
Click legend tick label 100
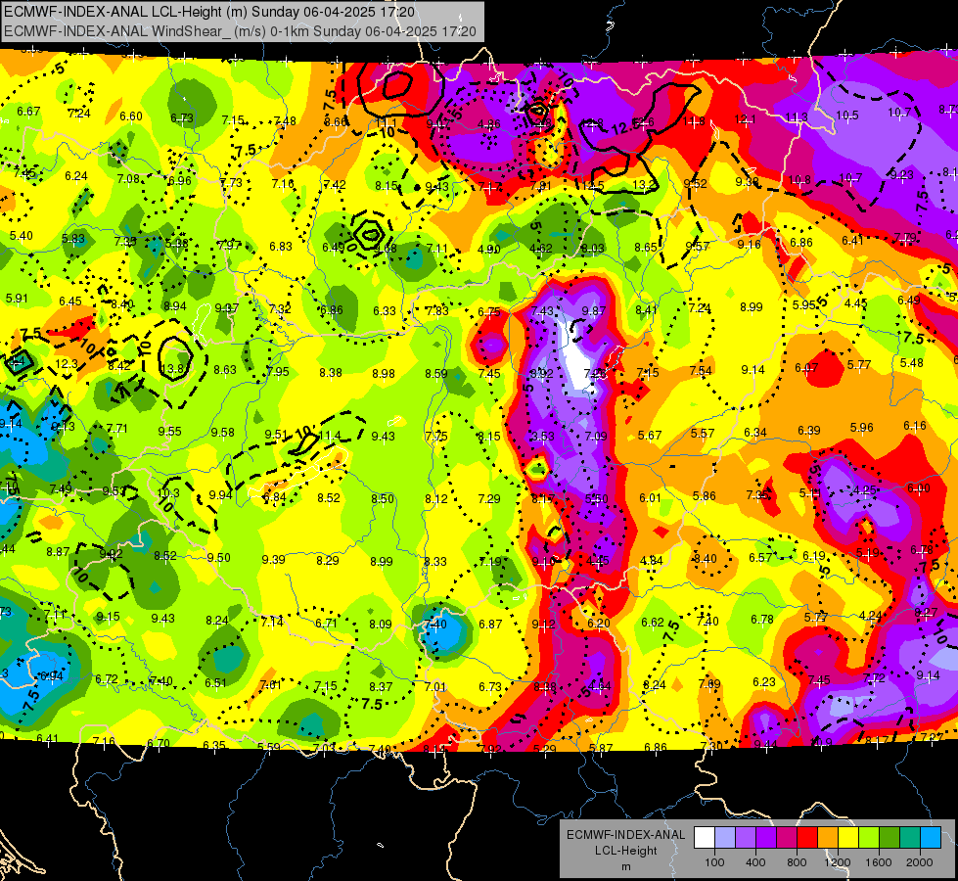[x=714, y=862]
